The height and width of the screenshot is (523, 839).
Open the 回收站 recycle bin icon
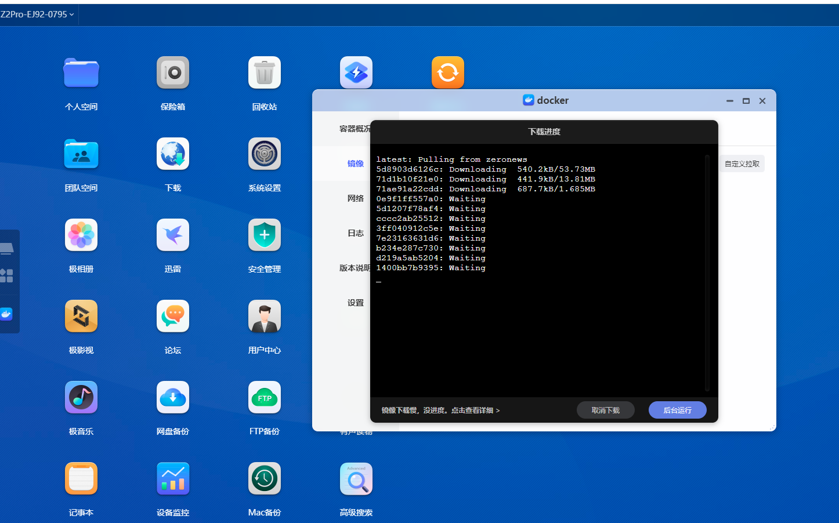coord(265,72)
